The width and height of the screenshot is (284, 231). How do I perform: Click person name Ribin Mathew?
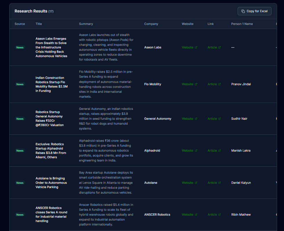click(x=241, y=215)
